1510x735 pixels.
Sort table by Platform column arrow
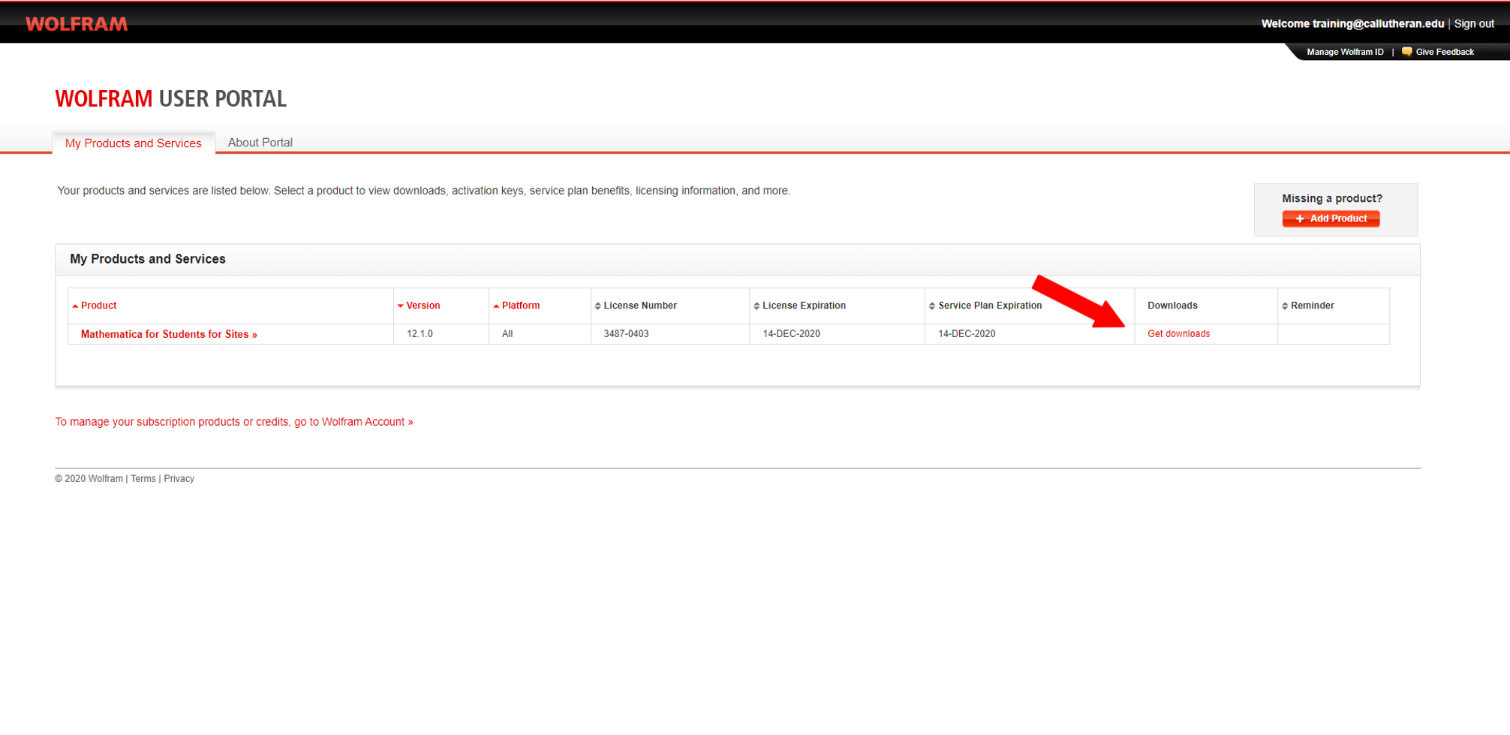[x=496, y=306]
